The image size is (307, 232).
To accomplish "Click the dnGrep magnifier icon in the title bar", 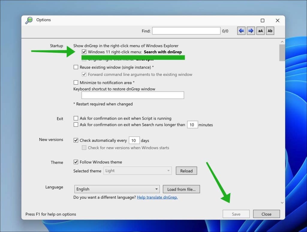I will point(29,20).
